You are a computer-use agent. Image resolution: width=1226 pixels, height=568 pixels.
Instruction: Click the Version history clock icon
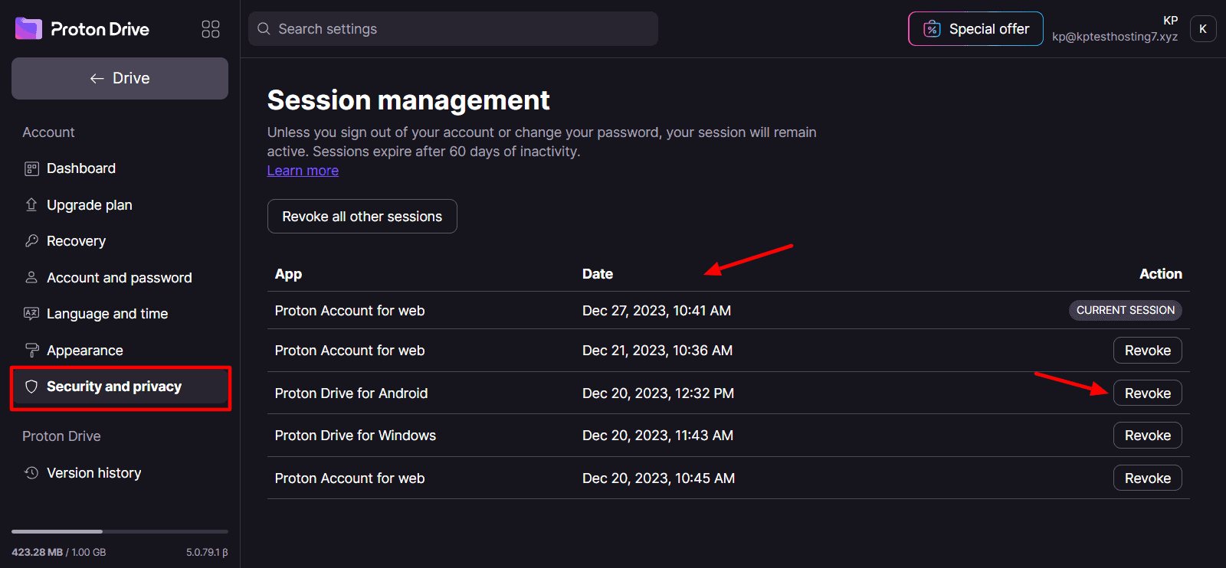[x=31, y=473]
